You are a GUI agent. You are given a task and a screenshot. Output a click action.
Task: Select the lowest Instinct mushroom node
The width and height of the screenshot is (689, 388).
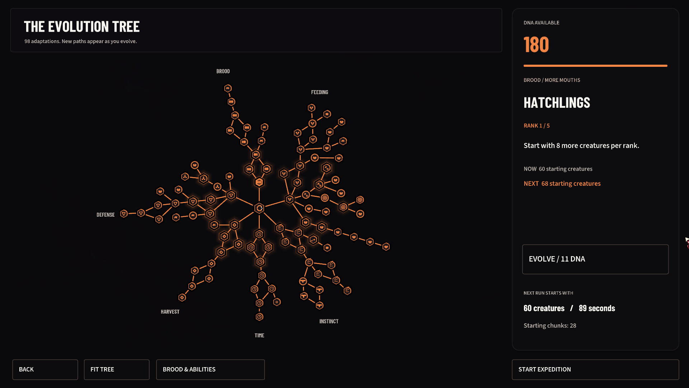pyautogui.click(x=319, y=305)
